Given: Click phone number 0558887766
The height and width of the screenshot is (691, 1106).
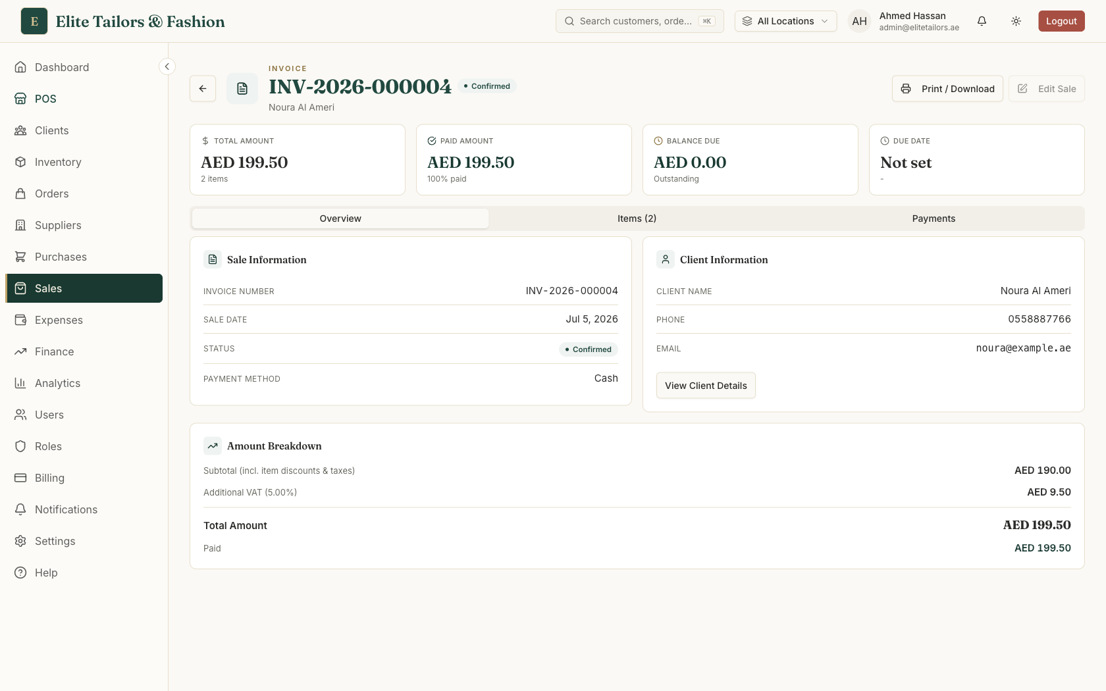Looking at the screenshot, I should [x=1040, y=319].
